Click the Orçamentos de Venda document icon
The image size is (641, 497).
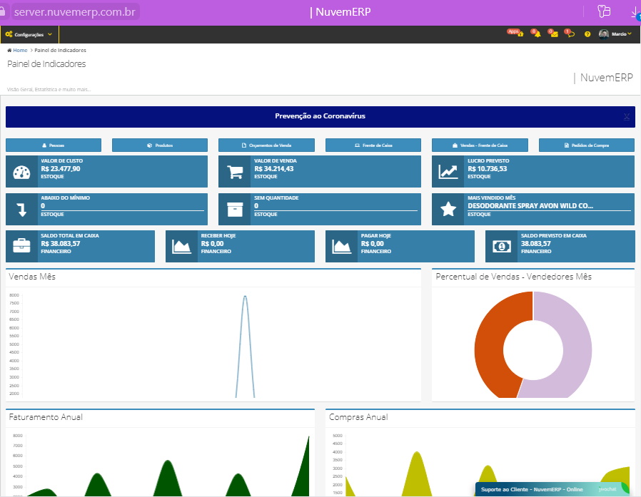[x=244, y=145]
